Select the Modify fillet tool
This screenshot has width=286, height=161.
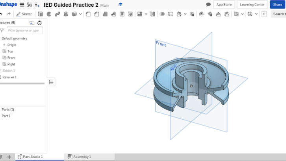pos(201,14)
